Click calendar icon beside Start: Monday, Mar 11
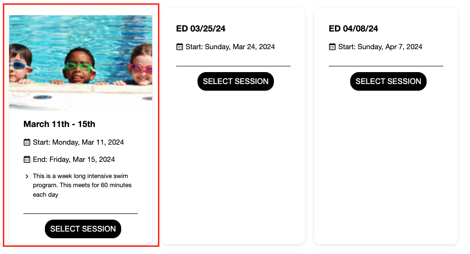This screenshot has width=470, height=254. (x=27, y=142)
